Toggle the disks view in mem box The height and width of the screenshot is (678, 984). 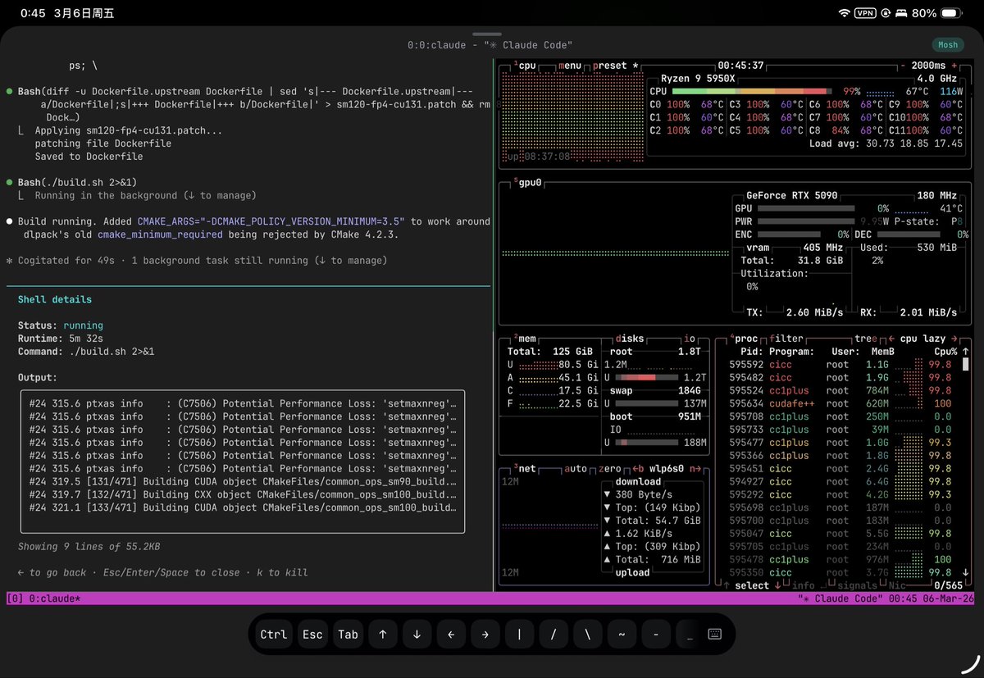[630, 339]
